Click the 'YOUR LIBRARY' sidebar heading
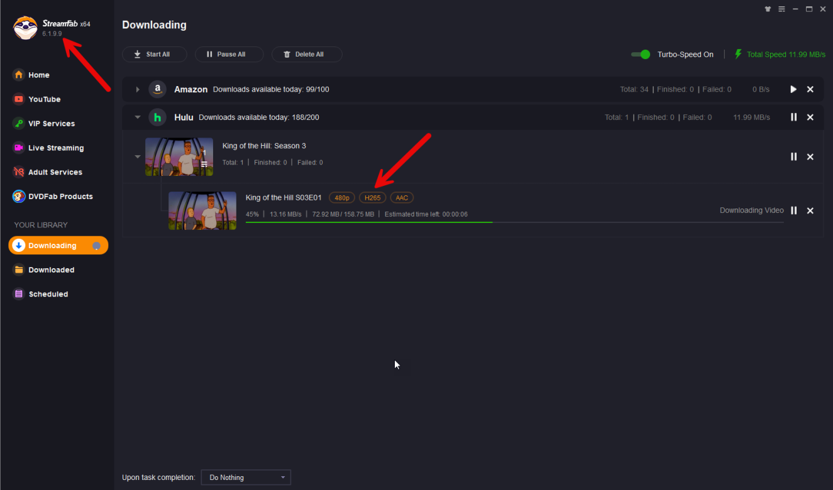 (x=41, y=225)
